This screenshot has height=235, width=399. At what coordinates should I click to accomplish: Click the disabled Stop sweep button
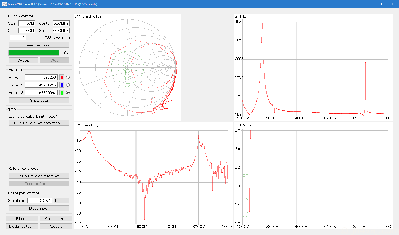[55, 60]
